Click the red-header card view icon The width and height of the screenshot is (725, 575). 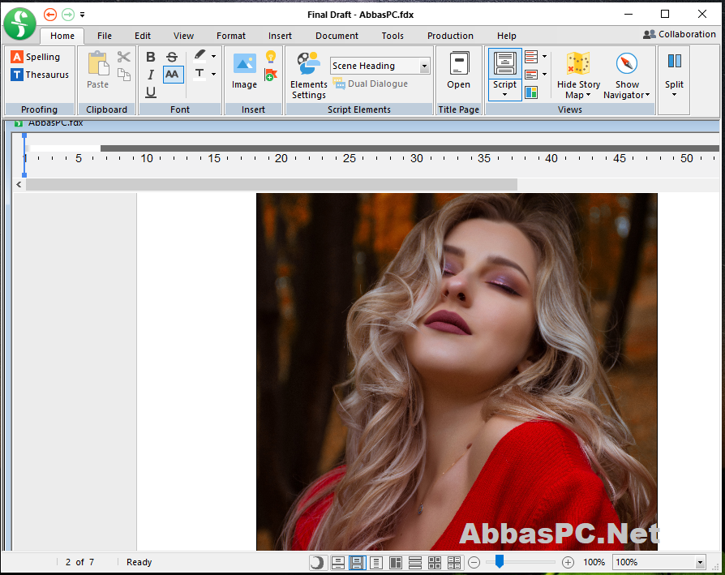point(531,74)
